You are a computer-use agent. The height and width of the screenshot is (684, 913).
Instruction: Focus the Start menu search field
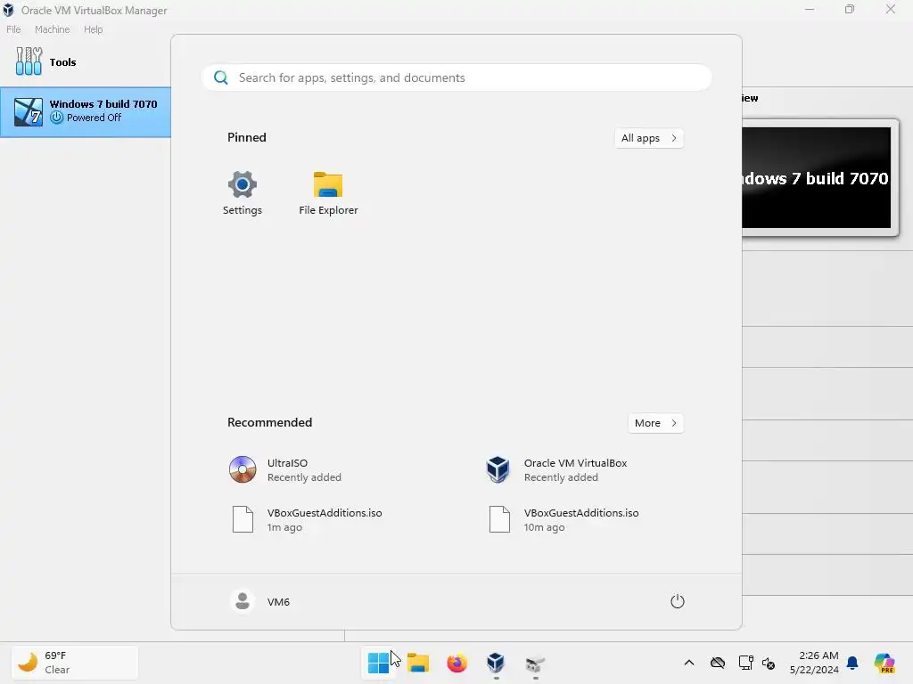[456, 78]
